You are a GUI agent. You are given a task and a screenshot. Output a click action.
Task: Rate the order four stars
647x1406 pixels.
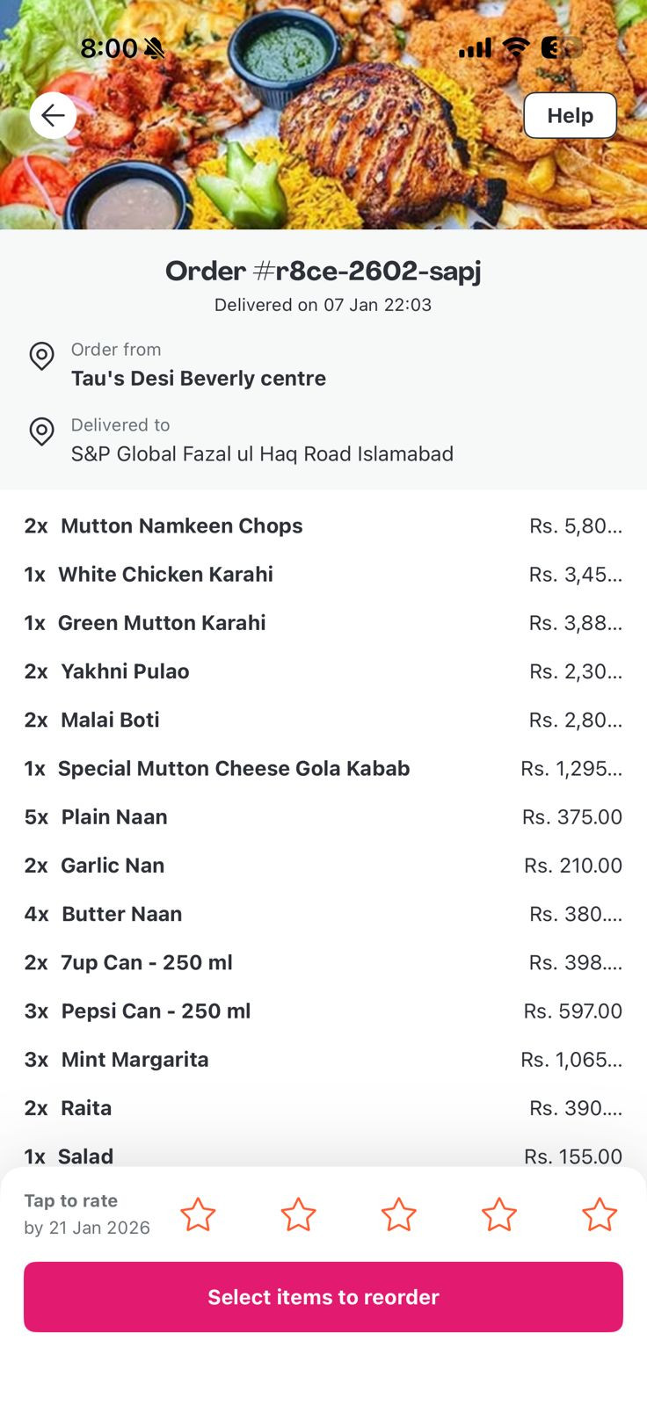click(498, 1214)
